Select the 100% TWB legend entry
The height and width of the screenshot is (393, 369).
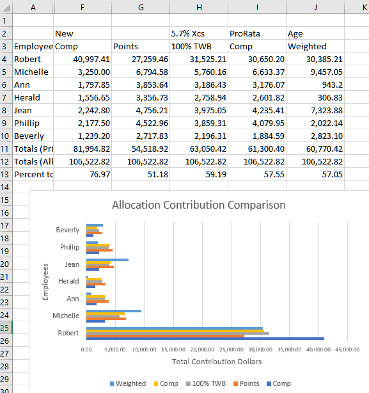point(206,384)
